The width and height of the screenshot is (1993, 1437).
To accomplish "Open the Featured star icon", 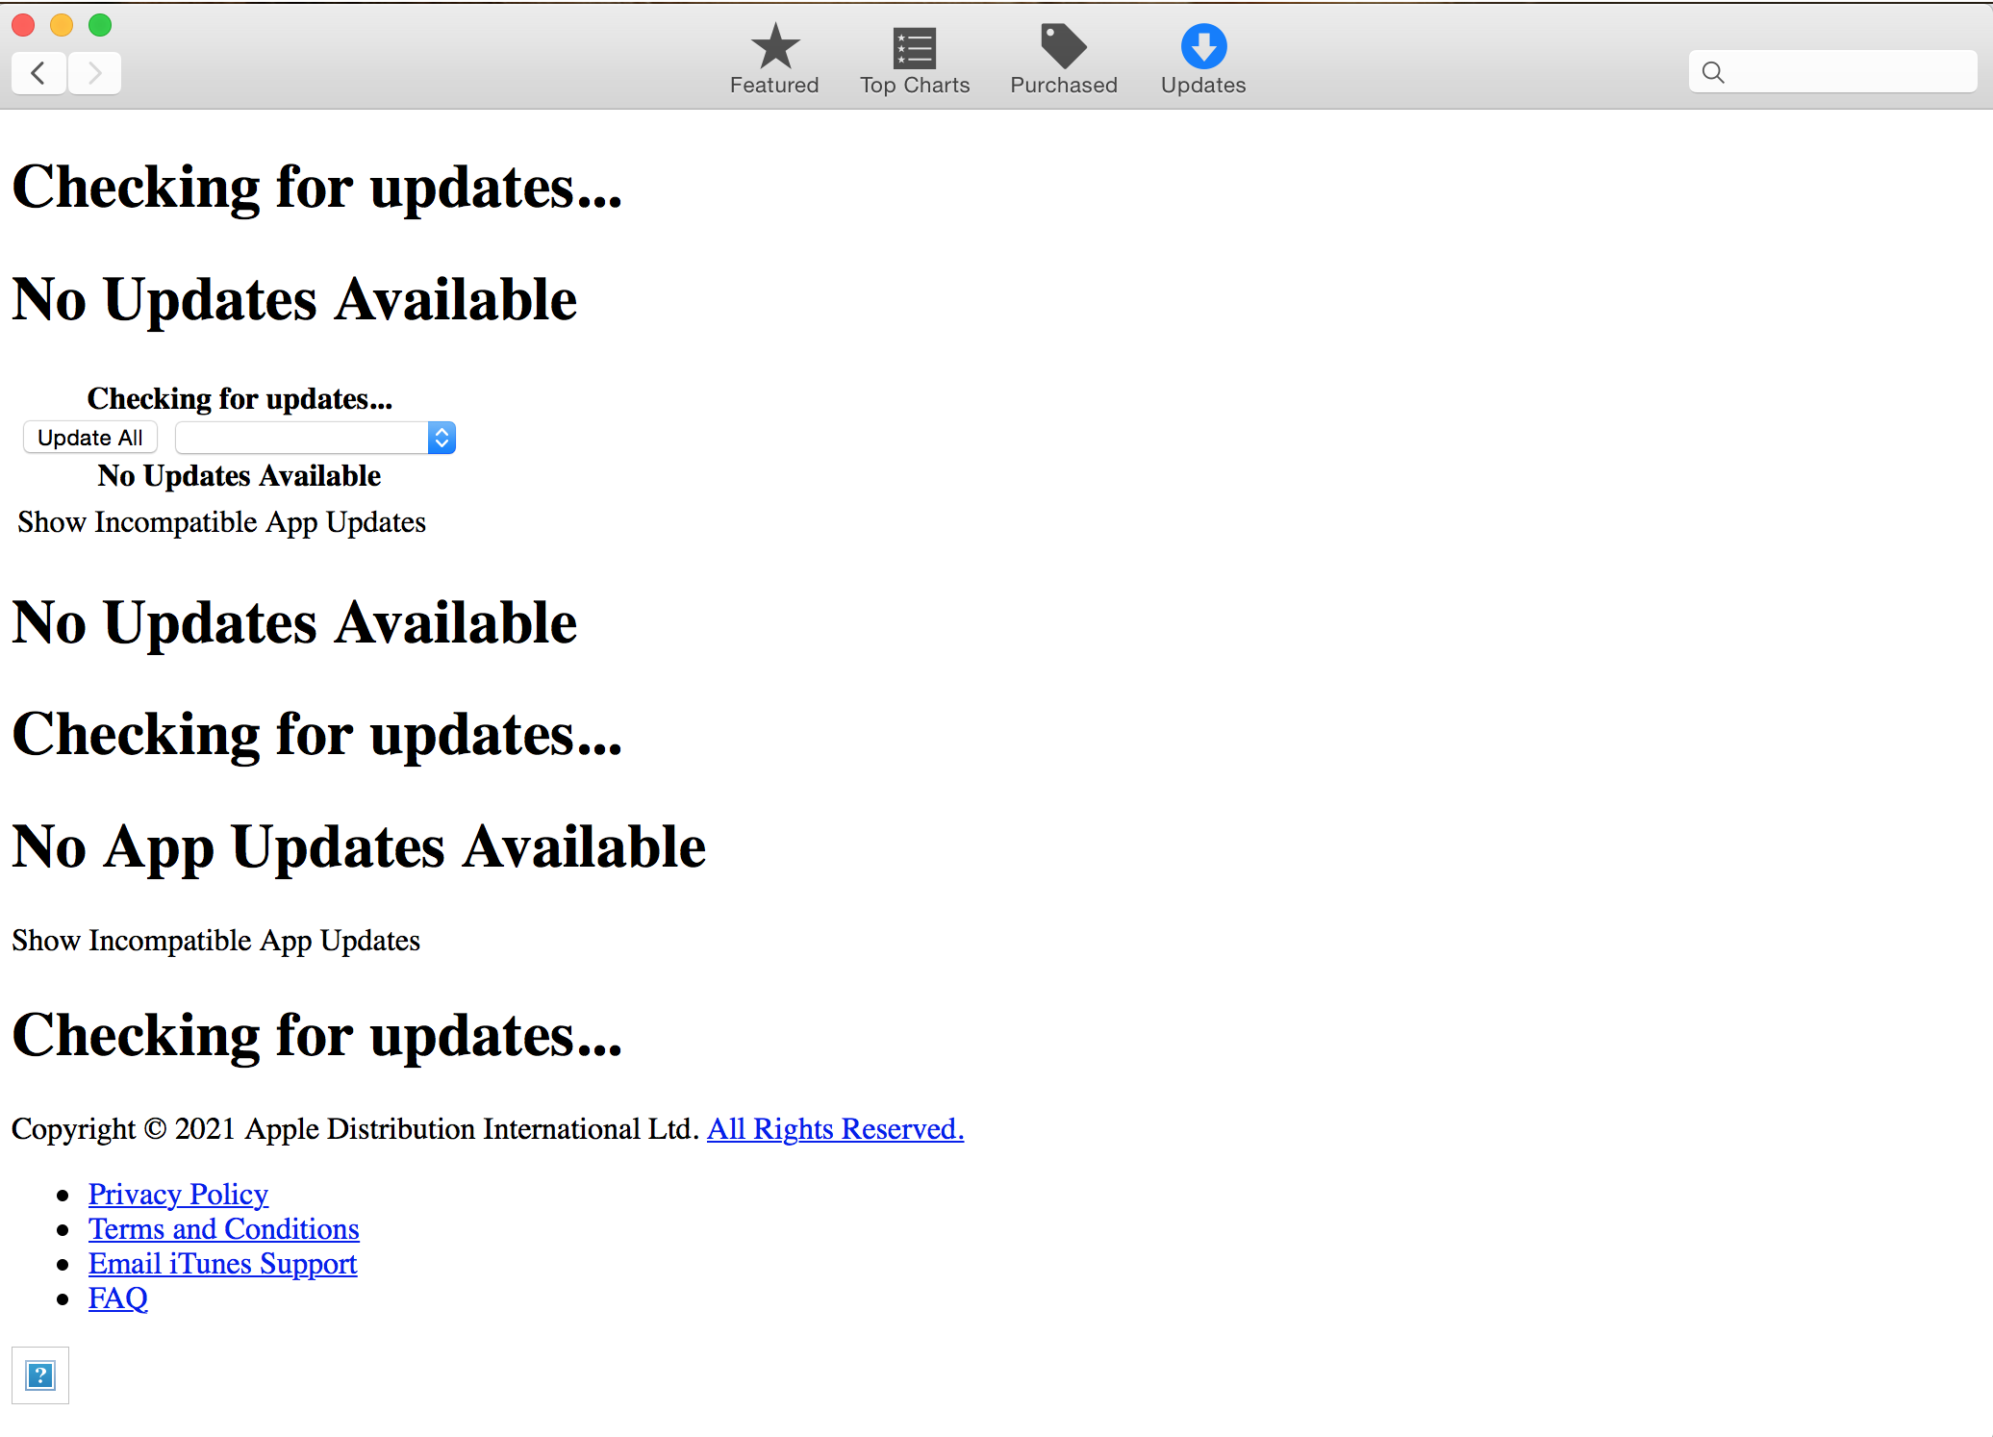I will pyautogui.click(x=774, y=46).
